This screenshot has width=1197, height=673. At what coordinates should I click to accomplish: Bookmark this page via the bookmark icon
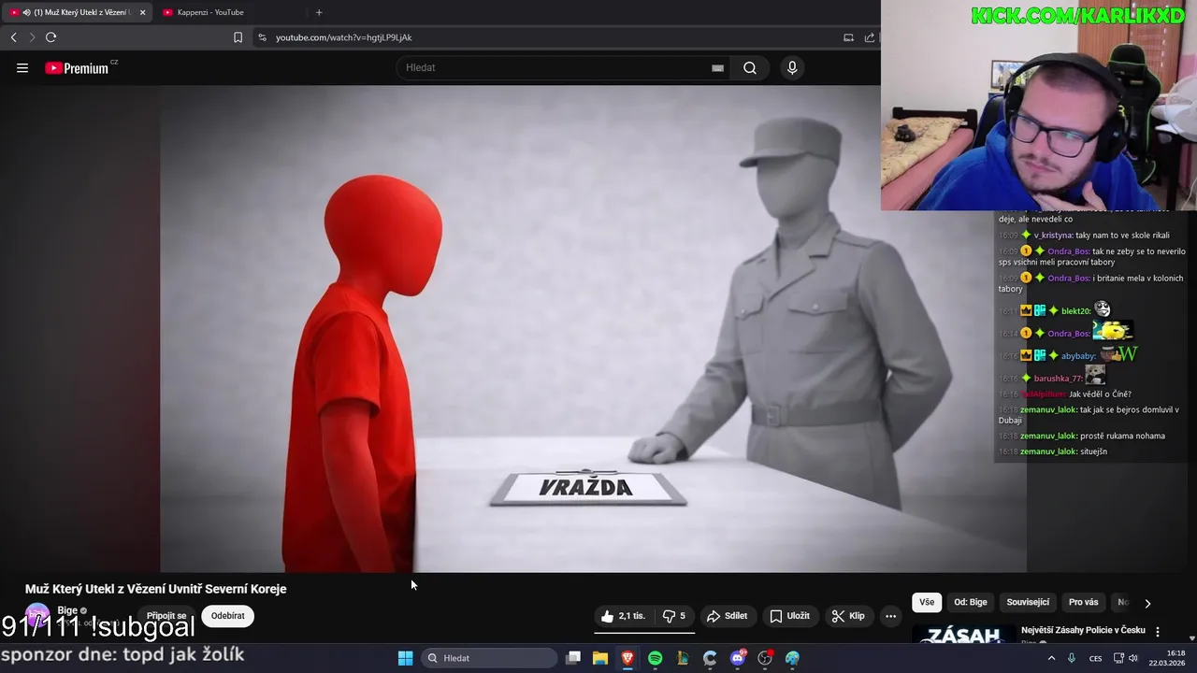click(238, 37)
